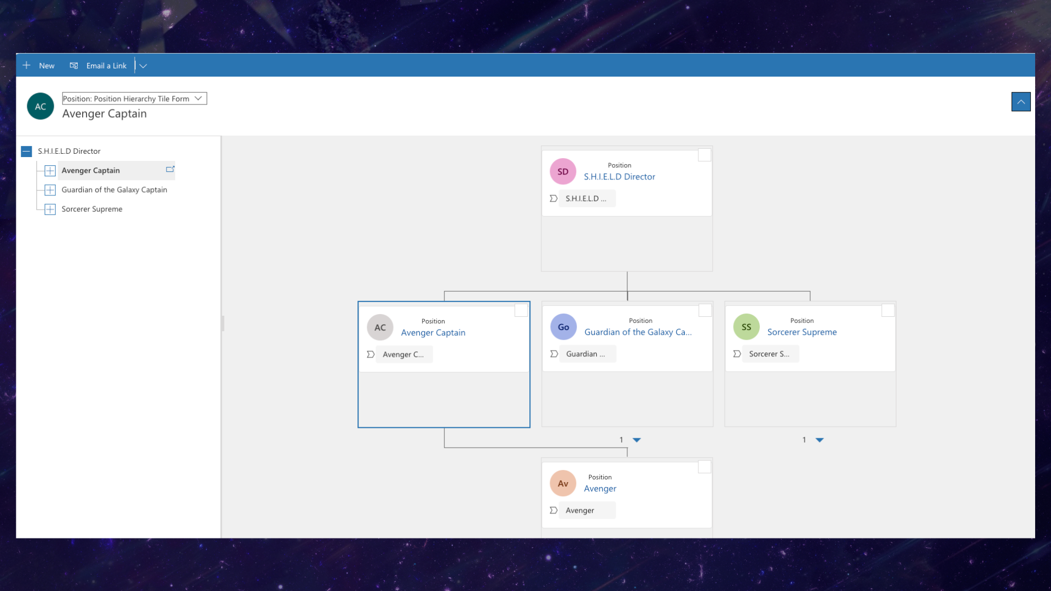Tick the checkbox on S.H.I.E.L.D Director tile
The height and width of the screenshot is (591, 1051).
(x=704, y=155)
